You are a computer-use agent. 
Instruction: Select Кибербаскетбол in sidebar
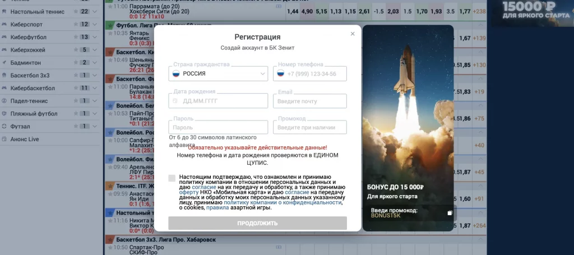(x=33, y=88)
